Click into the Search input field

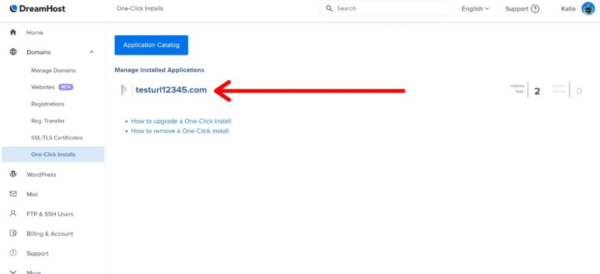pyautogui.click(x=390, y=9)
